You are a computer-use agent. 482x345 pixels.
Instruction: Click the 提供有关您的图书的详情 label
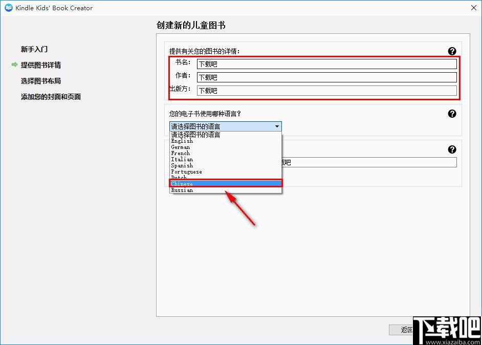coord(205,51)
